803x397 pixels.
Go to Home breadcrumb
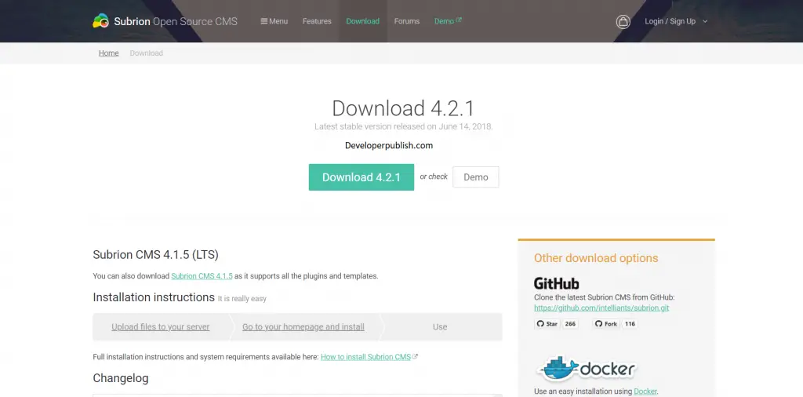pos(108,53)
